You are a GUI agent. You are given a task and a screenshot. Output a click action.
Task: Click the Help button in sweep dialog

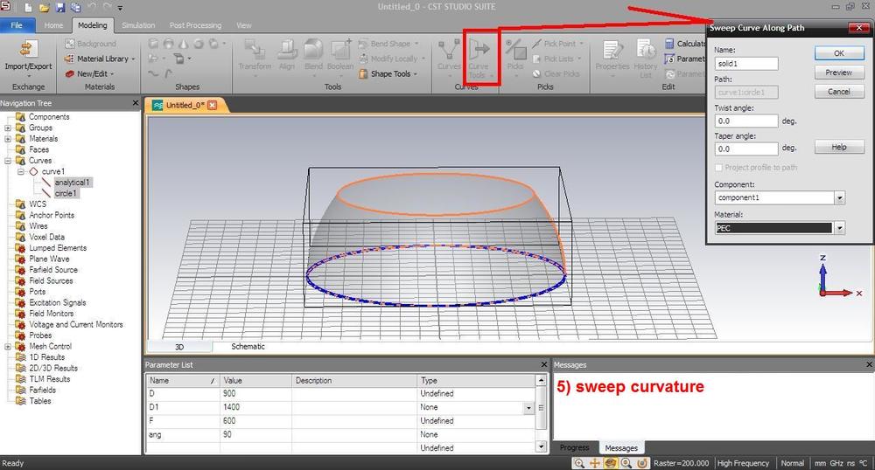[x=839, y=147]
